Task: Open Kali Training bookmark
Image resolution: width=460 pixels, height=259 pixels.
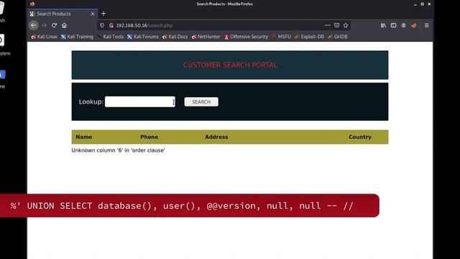Action: point(77,37)
